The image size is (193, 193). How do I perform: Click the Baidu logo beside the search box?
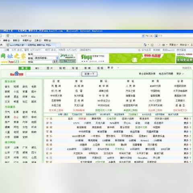[x=17, y=74]
